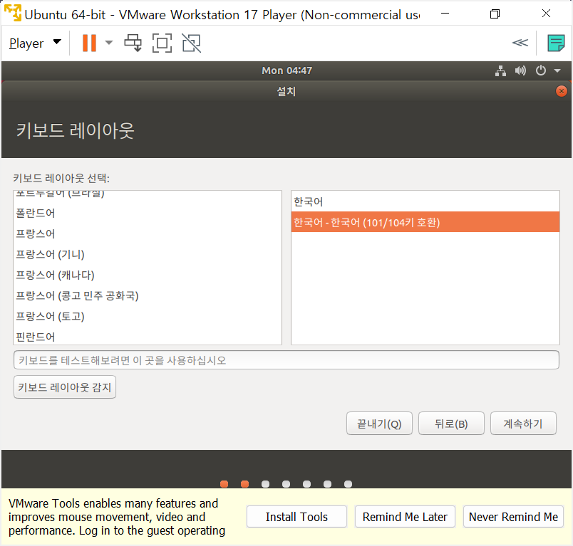
Task: Open the green notes/message log icon
Action: point(556,43)
